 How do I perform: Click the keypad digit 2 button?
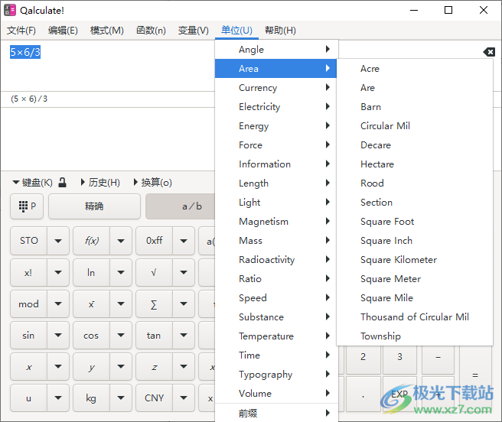click(x=363, y=359)
